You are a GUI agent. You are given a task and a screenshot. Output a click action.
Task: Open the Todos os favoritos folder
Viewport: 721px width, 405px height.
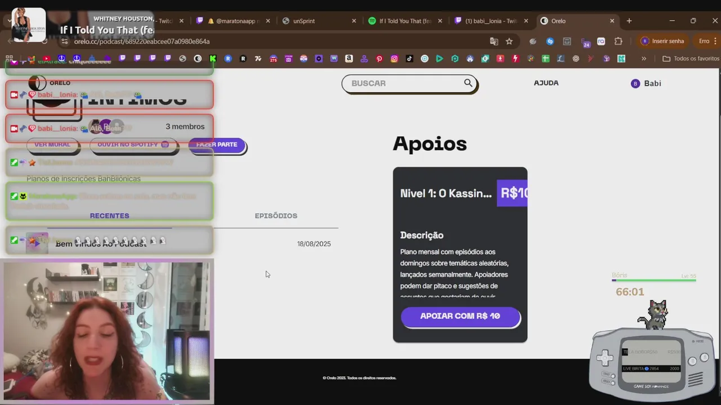click(691, 58)
